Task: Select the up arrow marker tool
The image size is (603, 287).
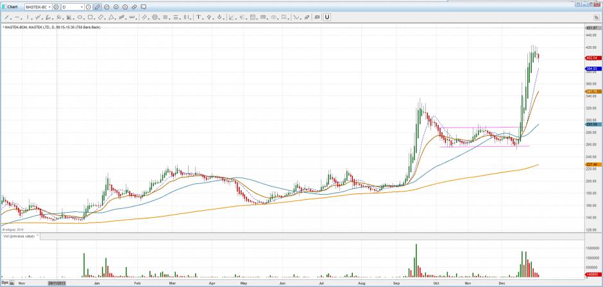Action: tap(209, 17)
